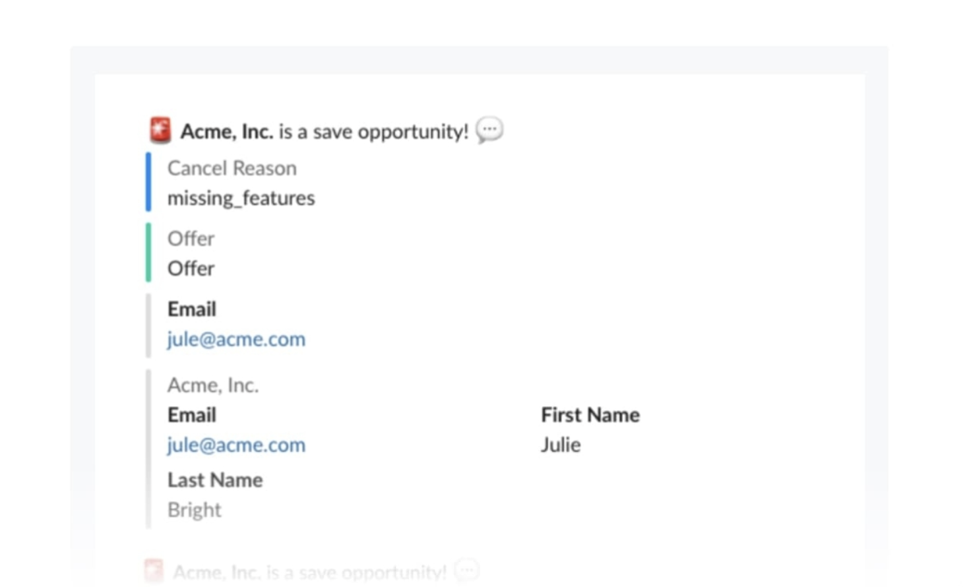Click the dark 'Offer' value text

(191, 269)
